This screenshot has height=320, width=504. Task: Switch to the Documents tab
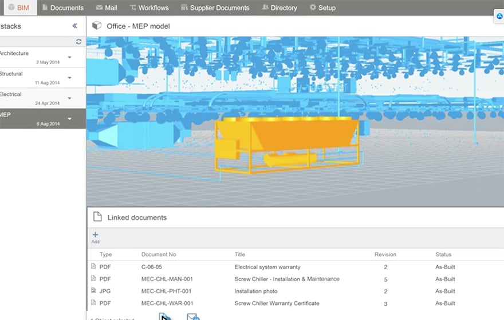pos(63,7)
